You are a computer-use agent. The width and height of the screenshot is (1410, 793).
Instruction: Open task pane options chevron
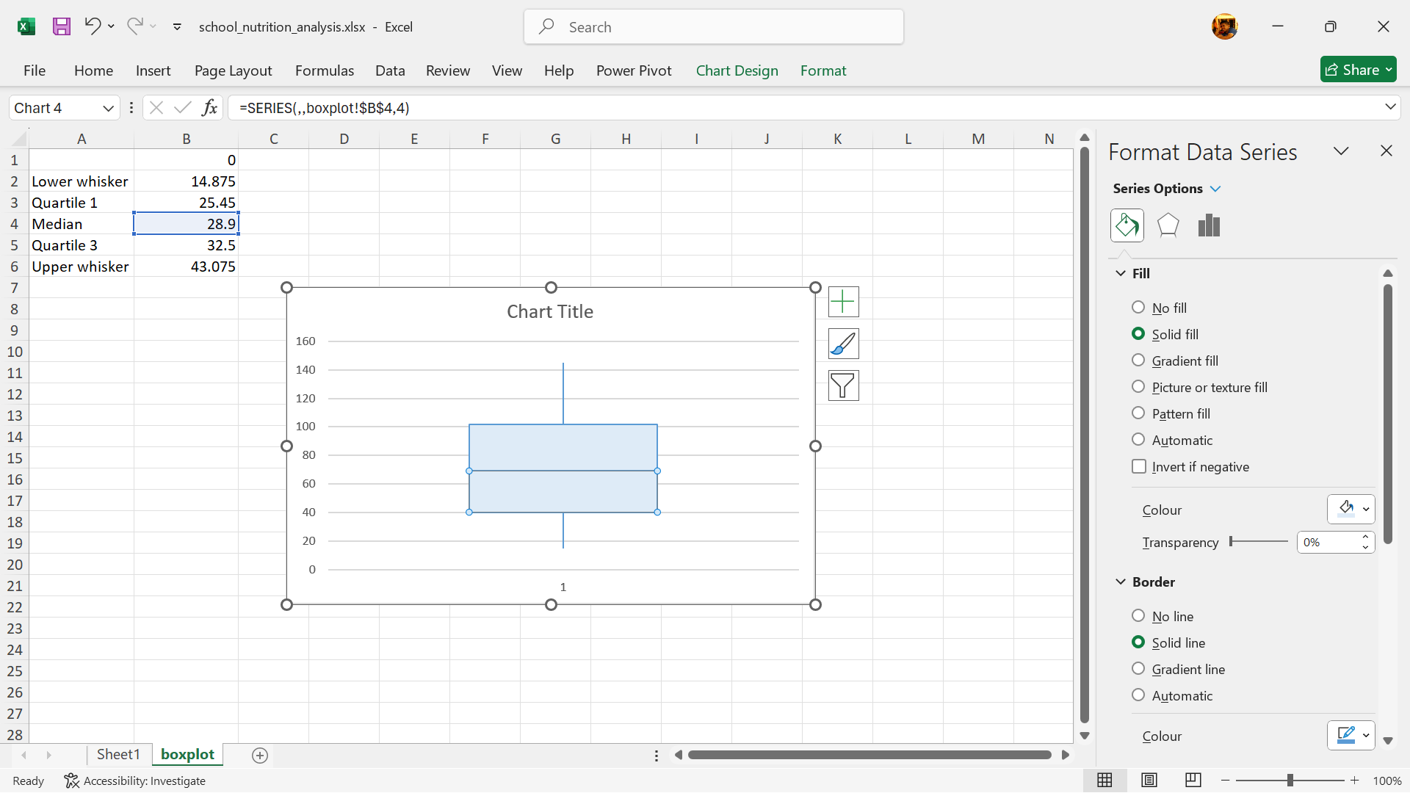click(1341, 151)
